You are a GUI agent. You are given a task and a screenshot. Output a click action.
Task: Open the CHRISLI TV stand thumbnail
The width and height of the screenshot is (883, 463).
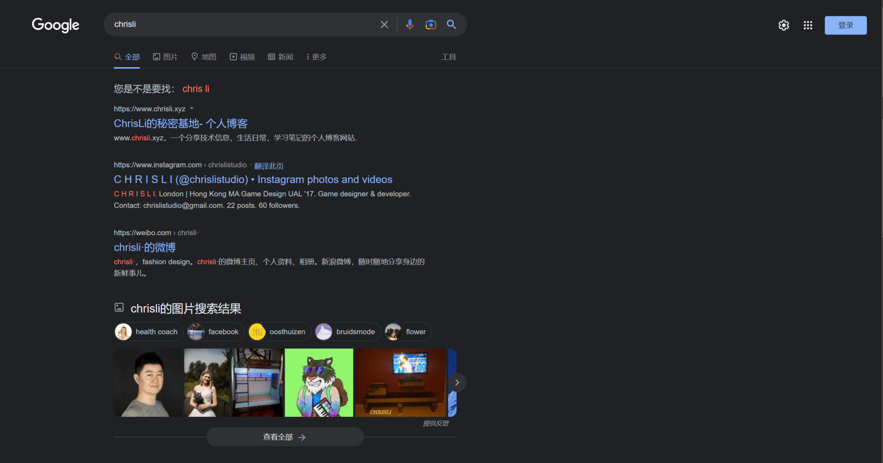tap(401, 382)
